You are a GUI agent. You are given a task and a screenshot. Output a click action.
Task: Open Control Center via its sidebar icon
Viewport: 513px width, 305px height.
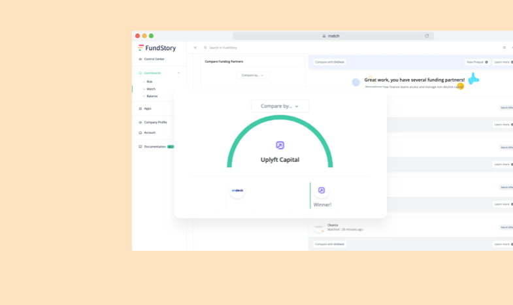point(141,59)
